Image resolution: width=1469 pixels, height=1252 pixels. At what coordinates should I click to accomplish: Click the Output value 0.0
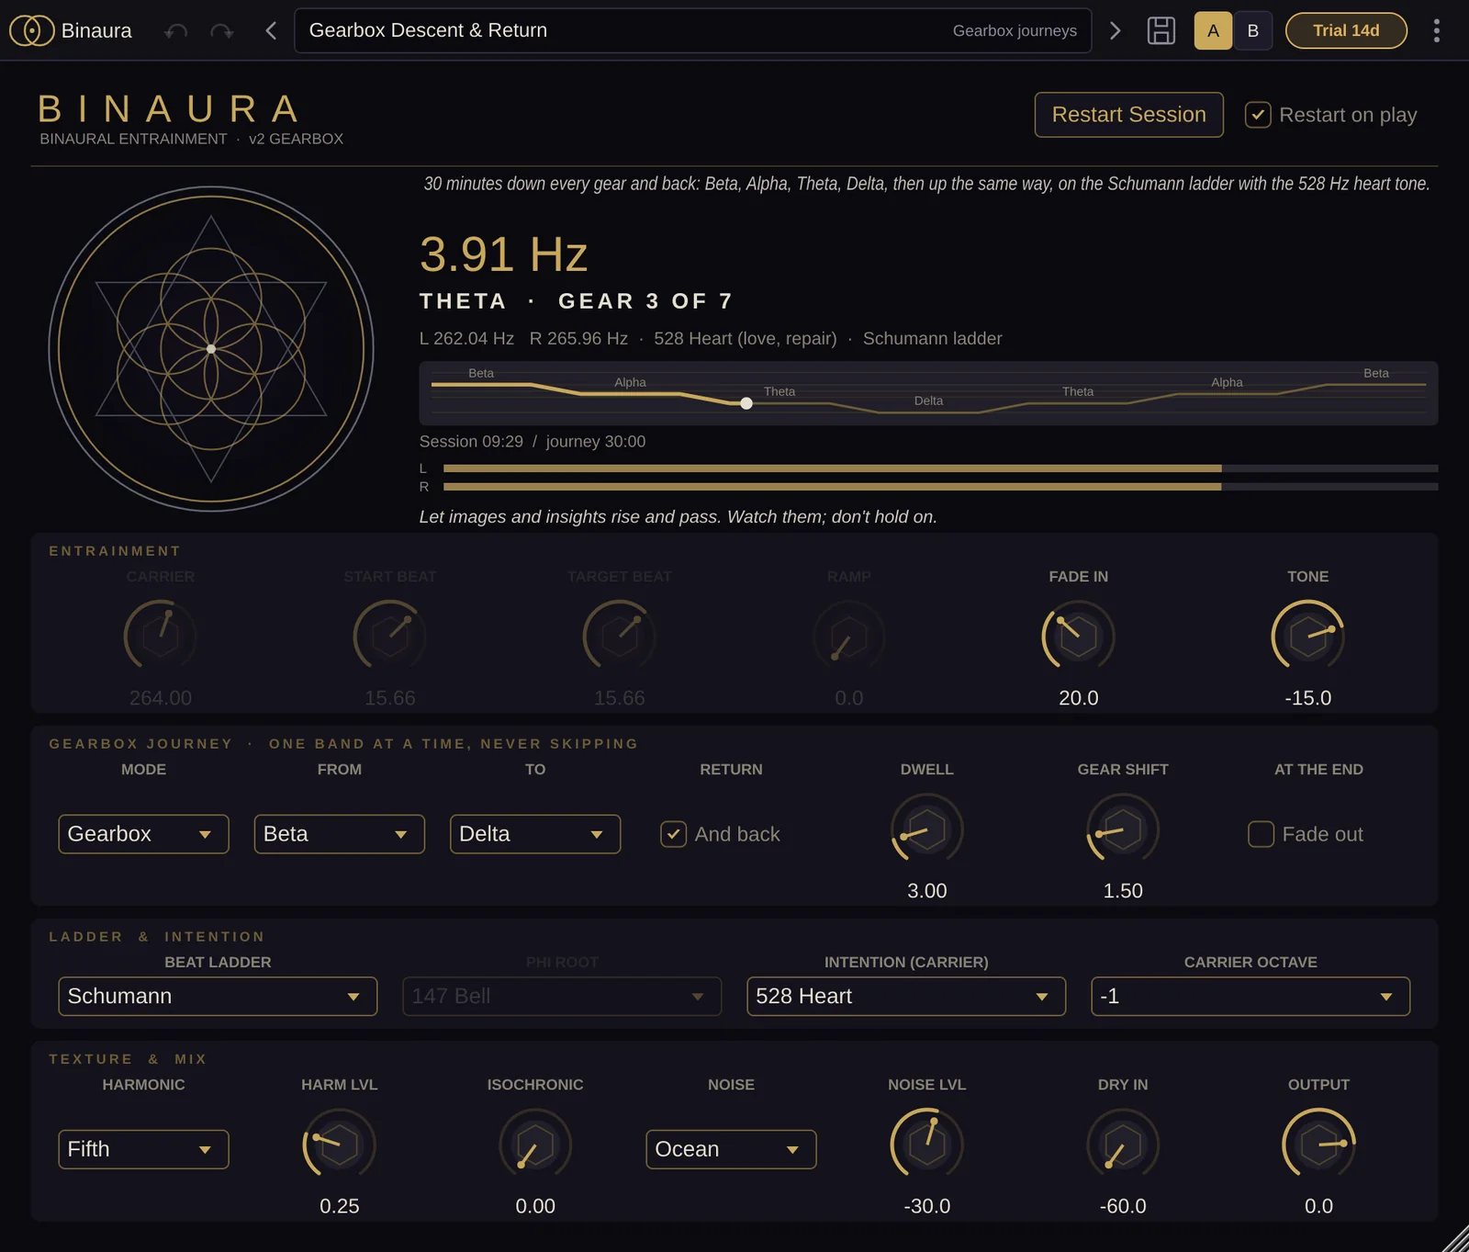coord(1319,1206)
